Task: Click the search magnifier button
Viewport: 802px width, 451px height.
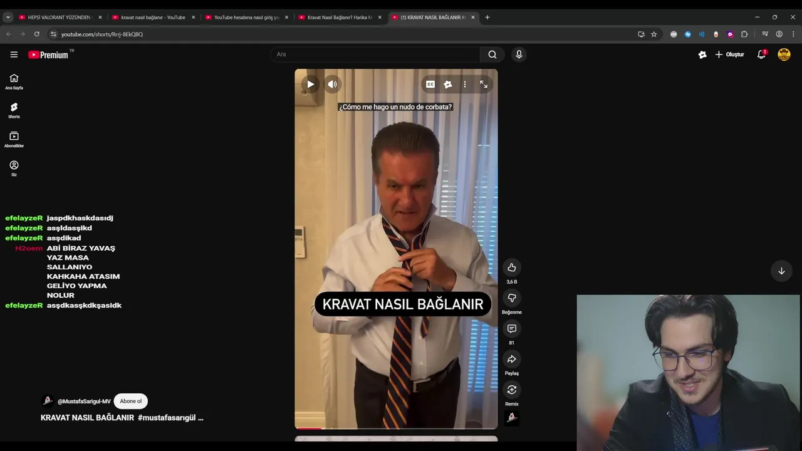Action: click(x=492, y=54)
